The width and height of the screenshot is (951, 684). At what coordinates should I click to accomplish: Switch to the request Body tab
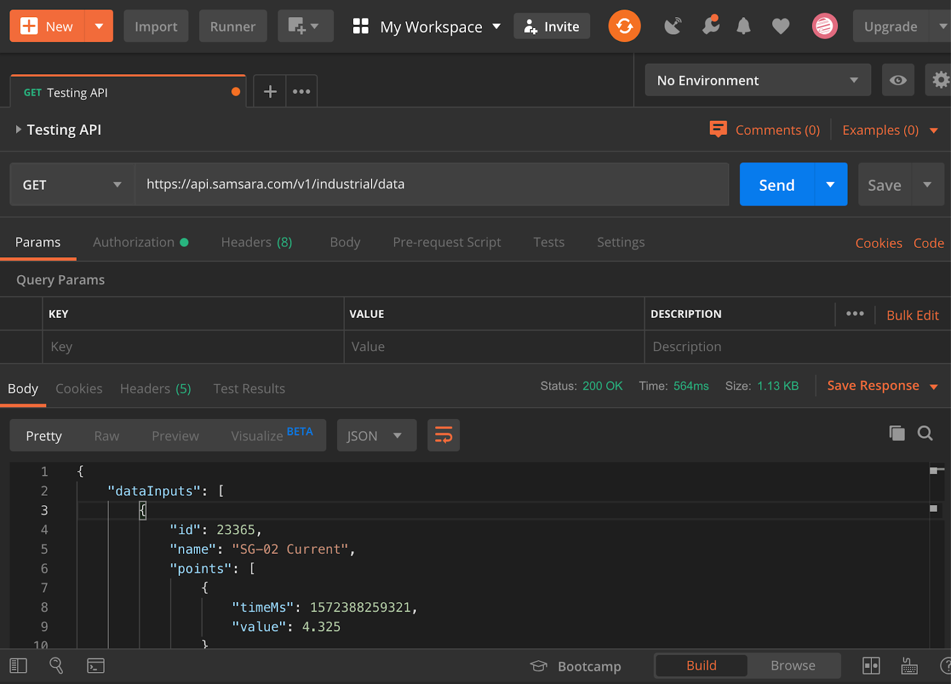pyautogui.click(x=345, y=242)
